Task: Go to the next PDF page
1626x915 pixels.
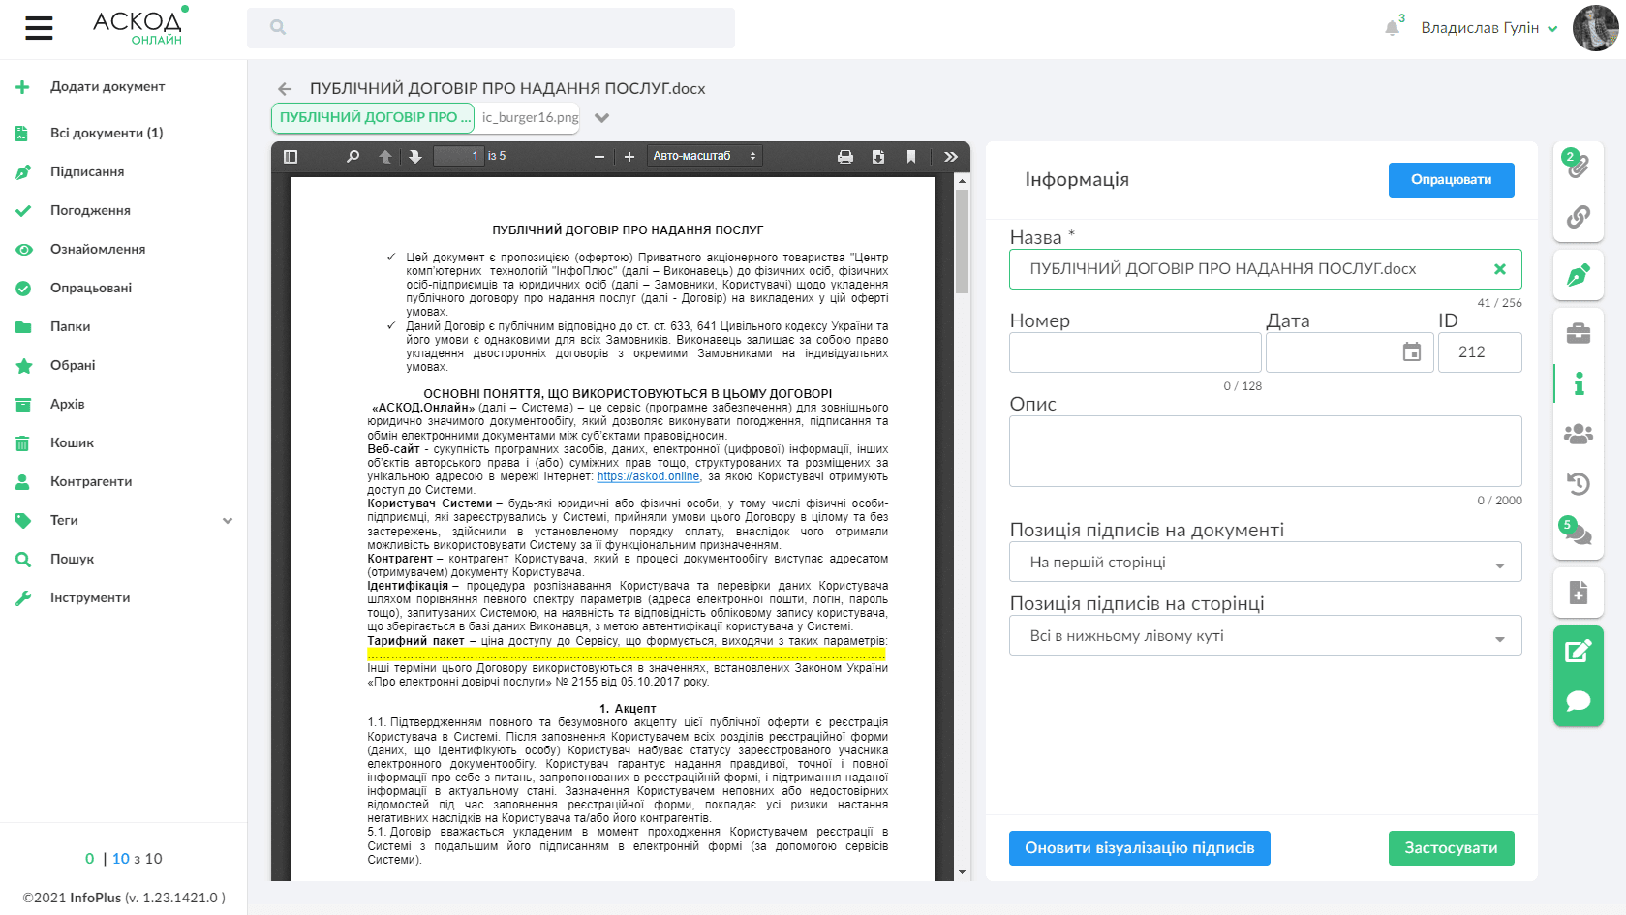Action: pos(415,157)
